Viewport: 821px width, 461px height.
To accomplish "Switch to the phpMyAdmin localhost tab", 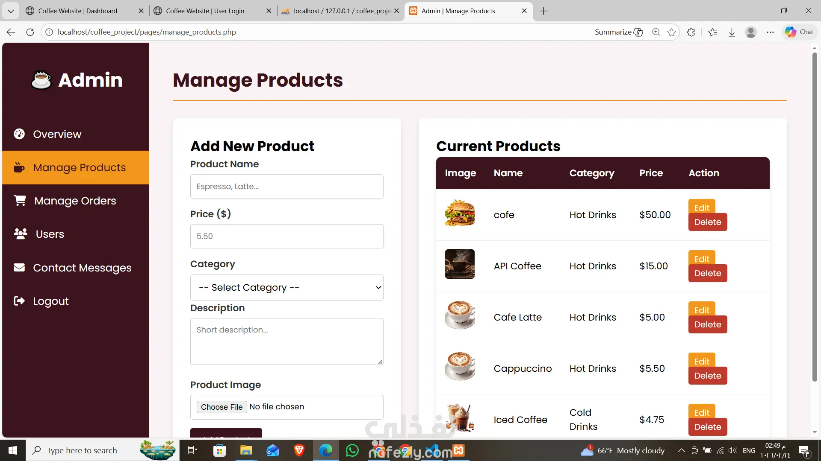I will click(338, 11).
